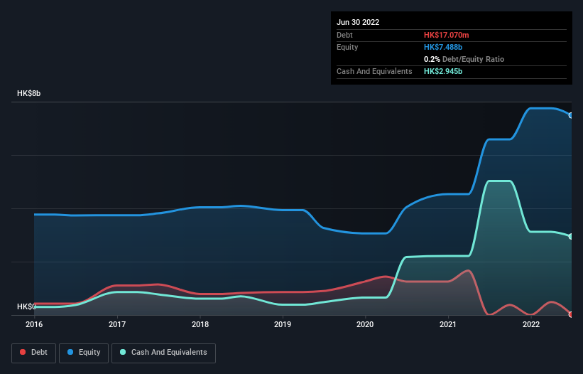583x374 pixels.
Task: Click the Jun 30 2022 tooltip date
Action: tap(358, 22)
